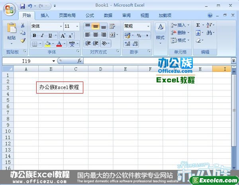The width and height of the screenshot is (239, 185).
Task: Open the font size dropdown
Action: point(77,26)
